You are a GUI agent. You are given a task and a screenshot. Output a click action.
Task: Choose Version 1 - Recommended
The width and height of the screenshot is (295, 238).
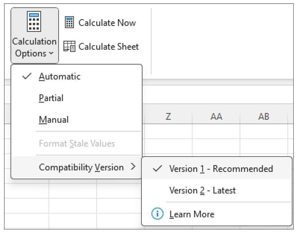(221, 169)
